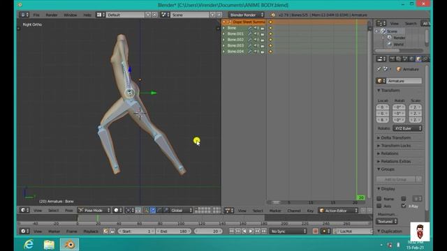
Task: Open the main Render menu
Action: click(x=52, y=15)
